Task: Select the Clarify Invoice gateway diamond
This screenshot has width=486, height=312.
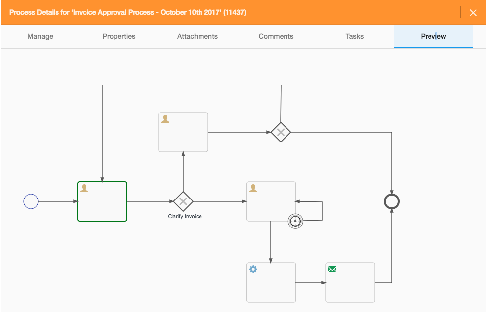Action: click(x=183, y=201)
